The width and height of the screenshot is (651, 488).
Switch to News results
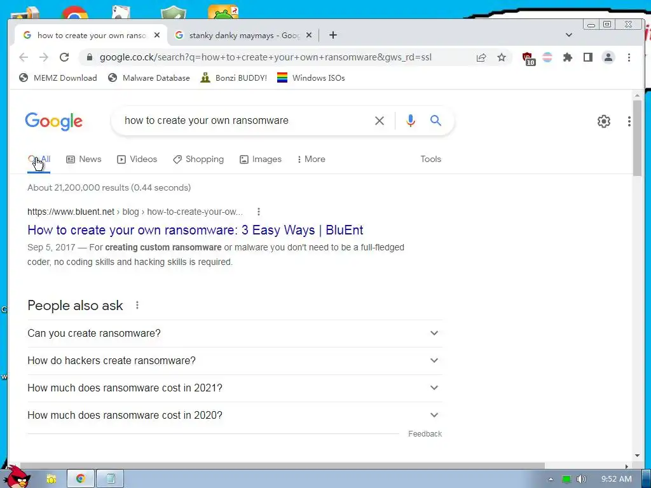(84, 159)
